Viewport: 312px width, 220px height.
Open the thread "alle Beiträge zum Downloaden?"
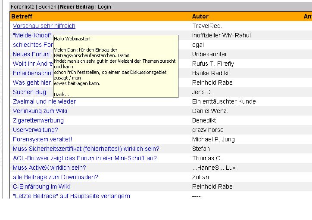[55, 177]
